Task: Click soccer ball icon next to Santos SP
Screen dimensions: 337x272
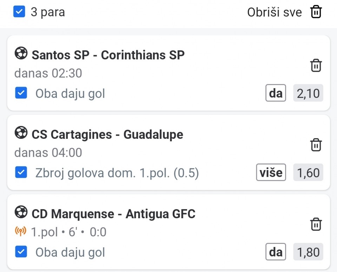Action: point(21,54)
